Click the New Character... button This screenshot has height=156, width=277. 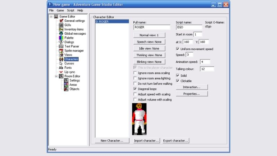[112, 141]
